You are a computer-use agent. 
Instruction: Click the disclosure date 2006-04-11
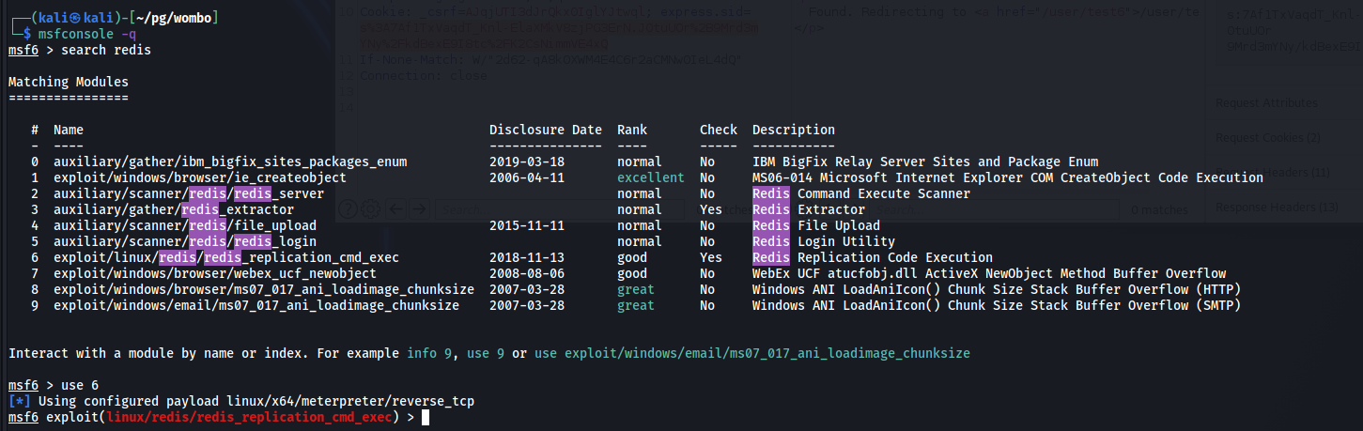527,177
